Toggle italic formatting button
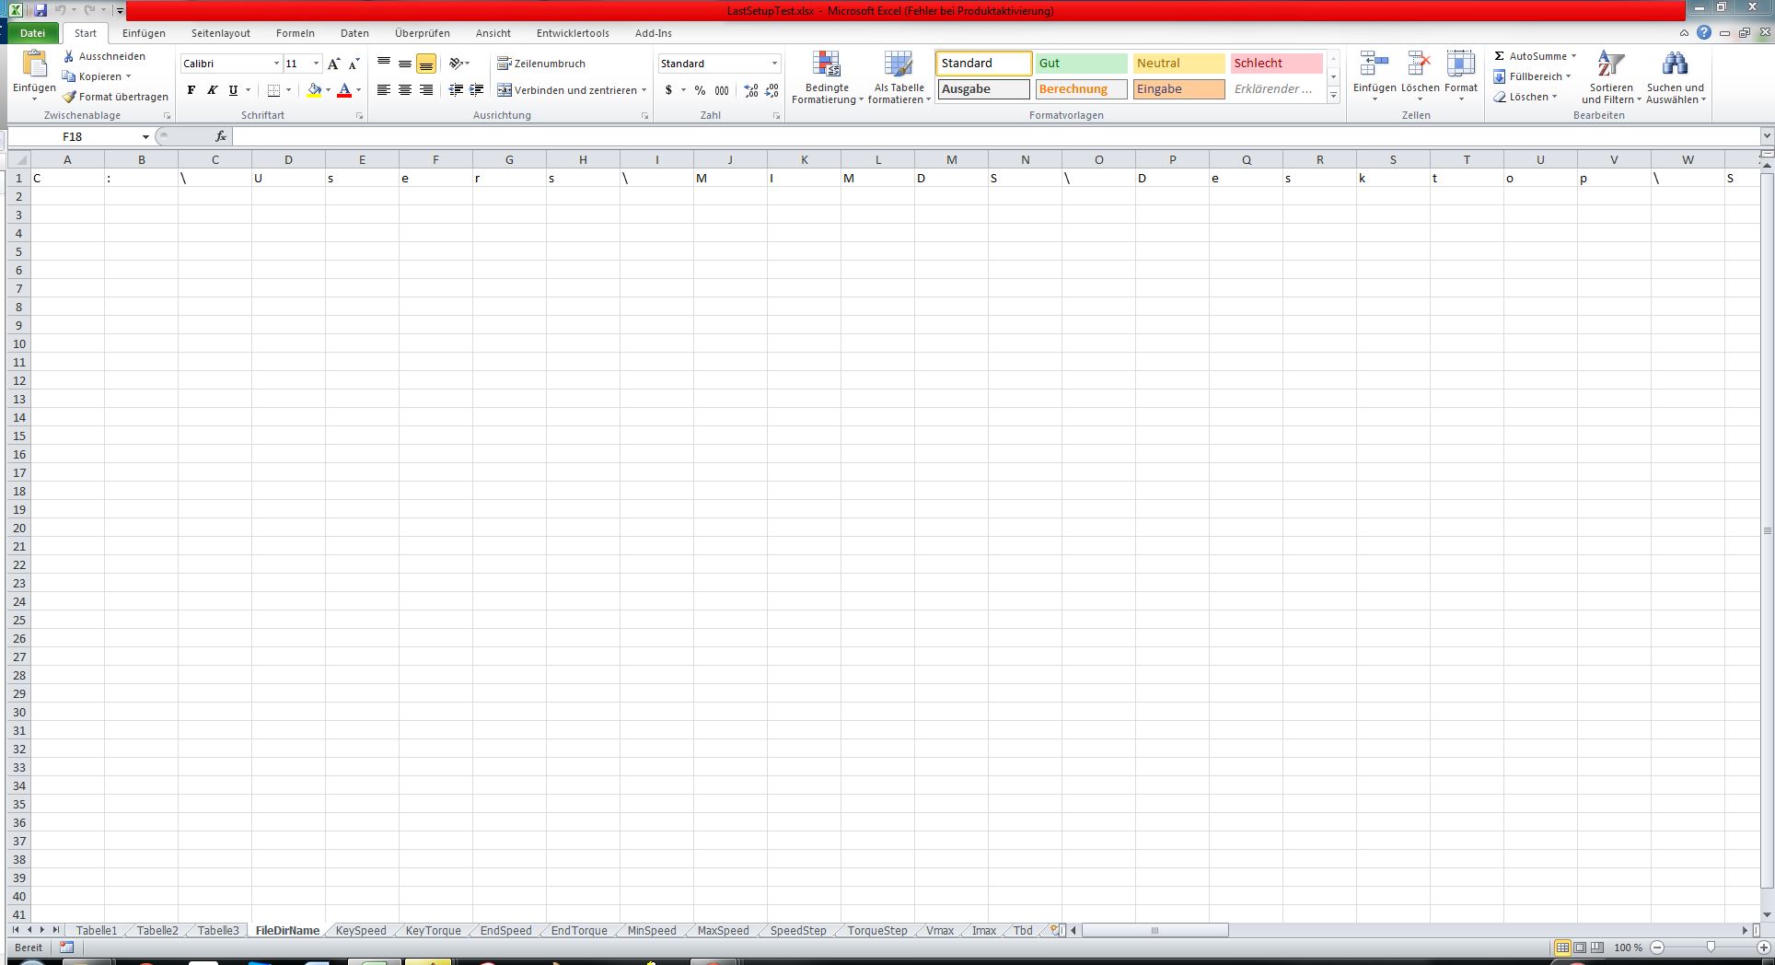The height and width of the screenshot is (965, 1775). [212, 90]
